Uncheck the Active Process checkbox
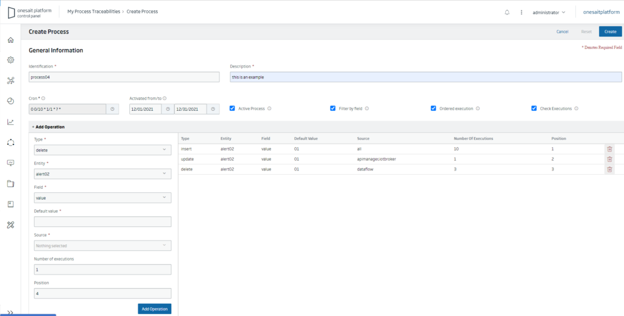Image resolution: width=624 pixels, height=316 pixels. 232,108
